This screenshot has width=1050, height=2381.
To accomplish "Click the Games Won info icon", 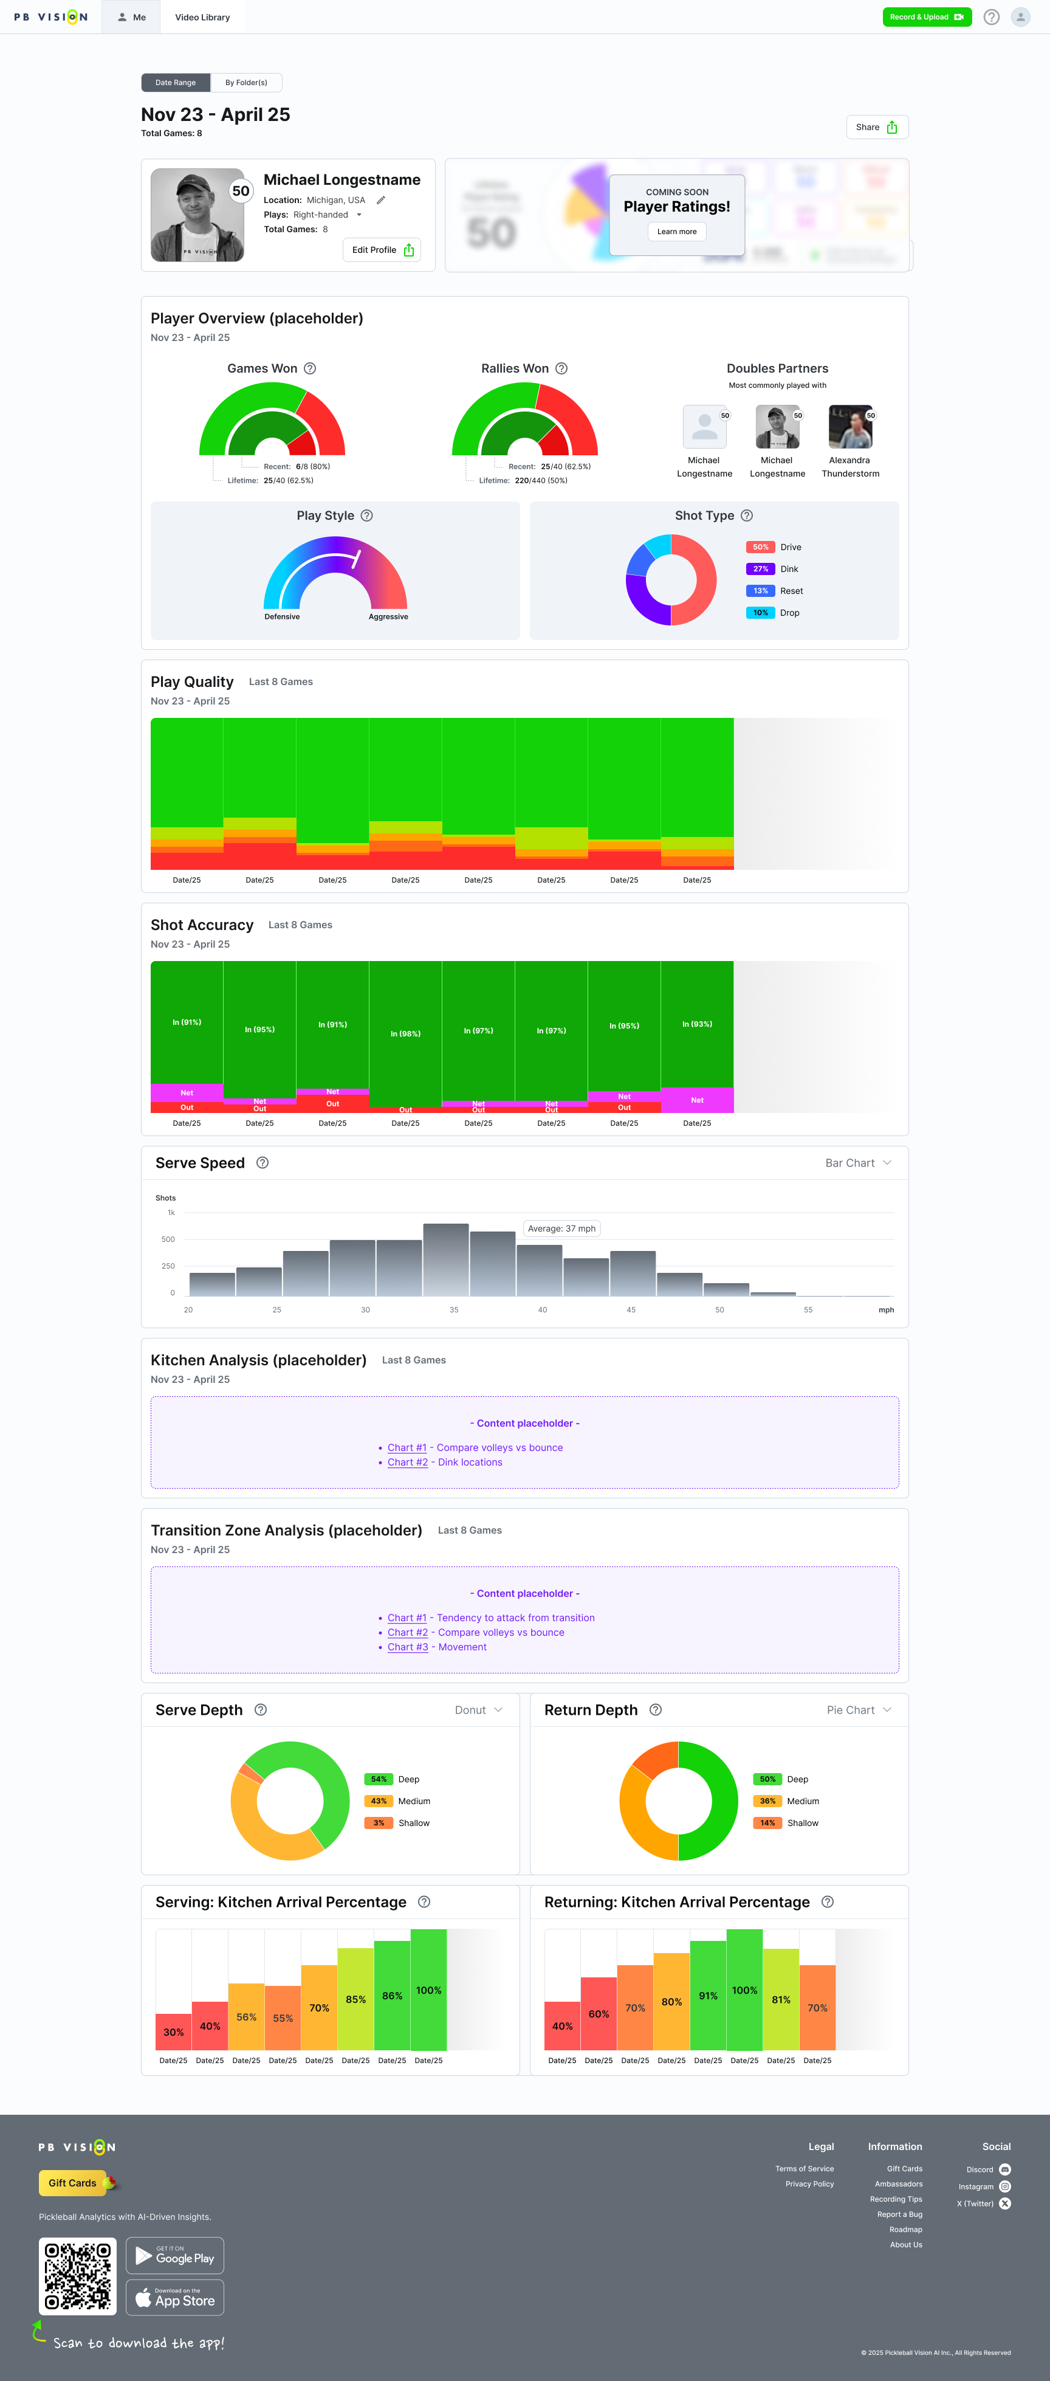I will point(311,368).
